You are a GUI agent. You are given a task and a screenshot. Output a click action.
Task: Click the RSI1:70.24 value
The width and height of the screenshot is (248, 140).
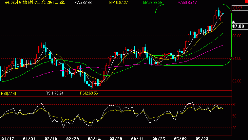(x=54, y=93)
